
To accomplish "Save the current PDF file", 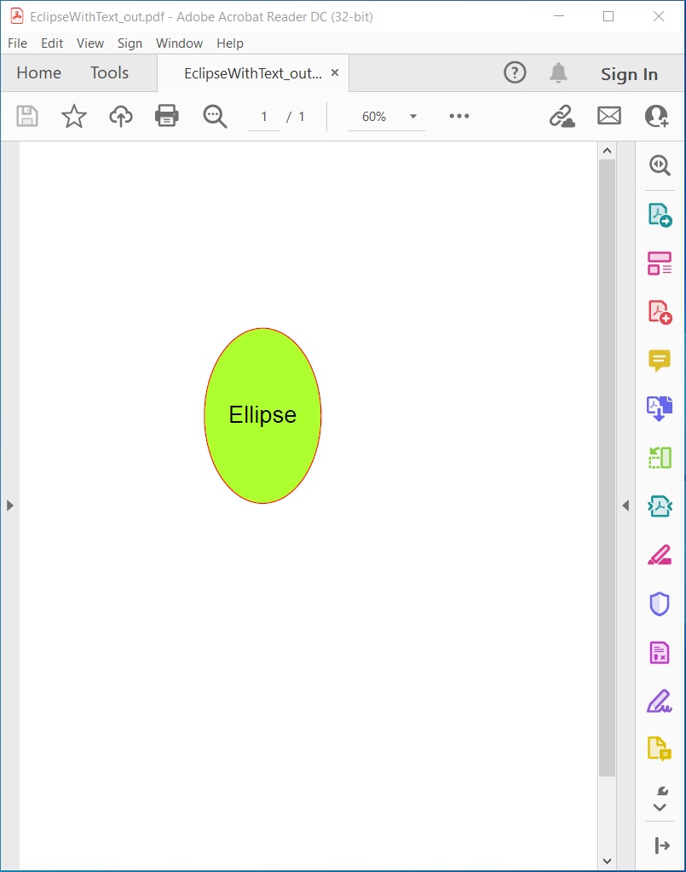I will click(x=27, y=116).
